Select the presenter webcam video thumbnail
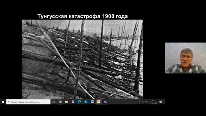The width and height of the screenshot is (206, 116). click(185, 58)
